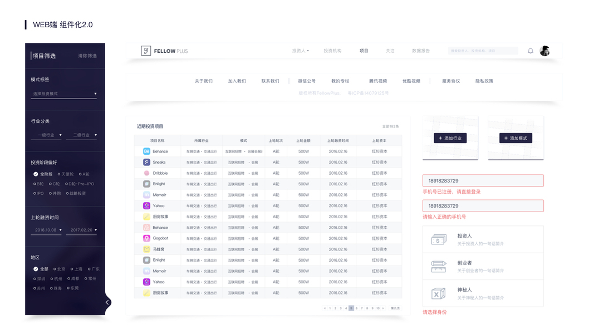Open the 项目 nav item
594x334 pixels.
[364, 51]
